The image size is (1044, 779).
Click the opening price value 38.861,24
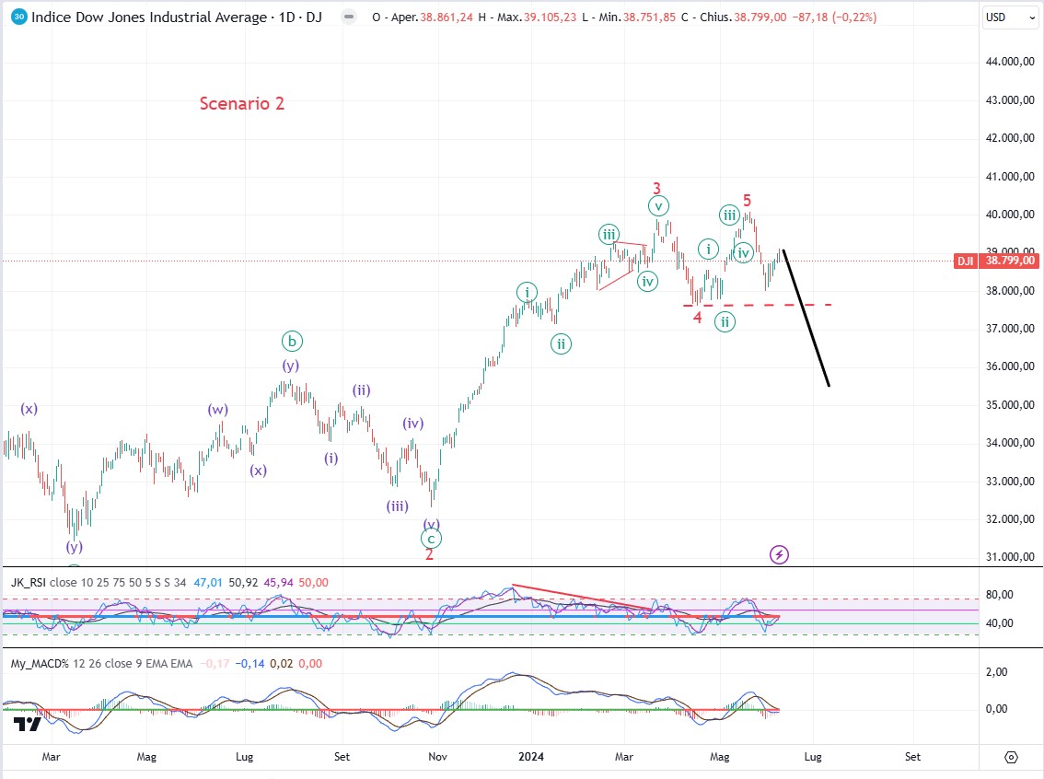447,17
